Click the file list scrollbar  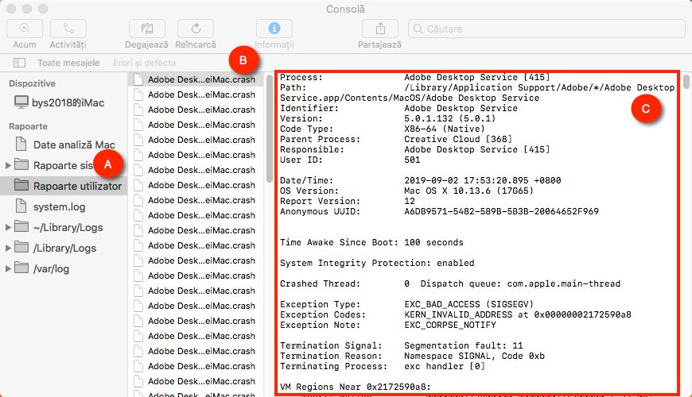click(x=270, y=129)
